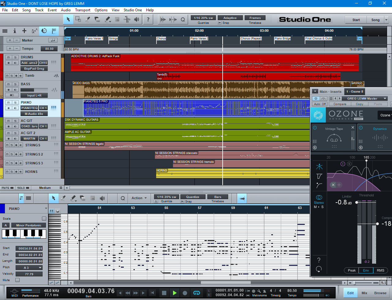Open the 1/16 20% sw quantize selector
This screenshot has height=300, width=392.
tap(203, 18)
